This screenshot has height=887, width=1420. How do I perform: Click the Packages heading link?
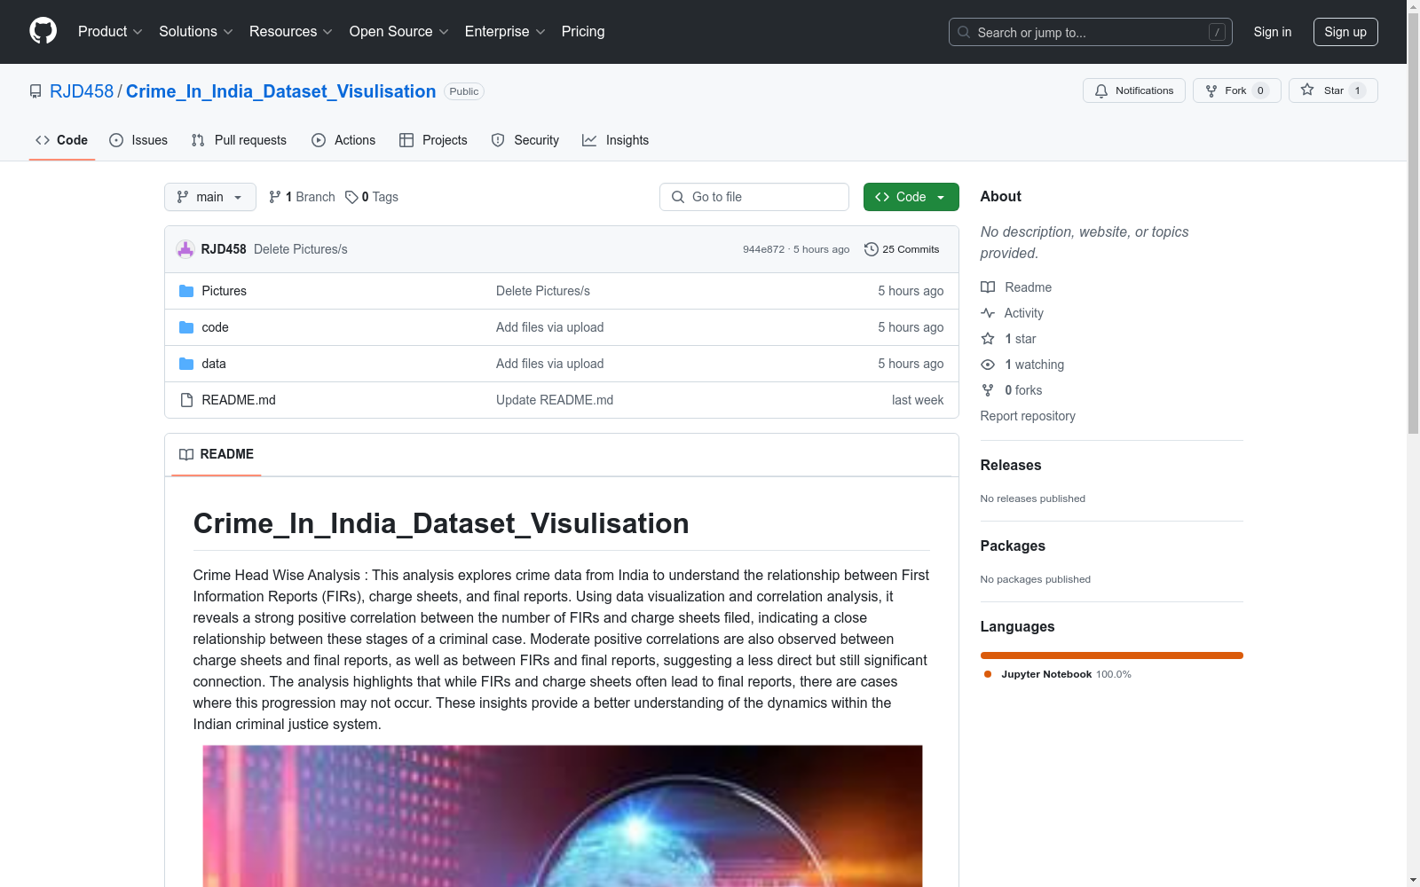pyautogui.click(x=1013, y=546)
